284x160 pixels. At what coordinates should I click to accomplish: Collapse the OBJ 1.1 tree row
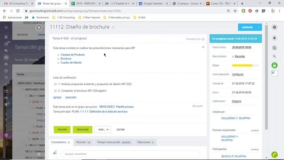coord(26,96)
